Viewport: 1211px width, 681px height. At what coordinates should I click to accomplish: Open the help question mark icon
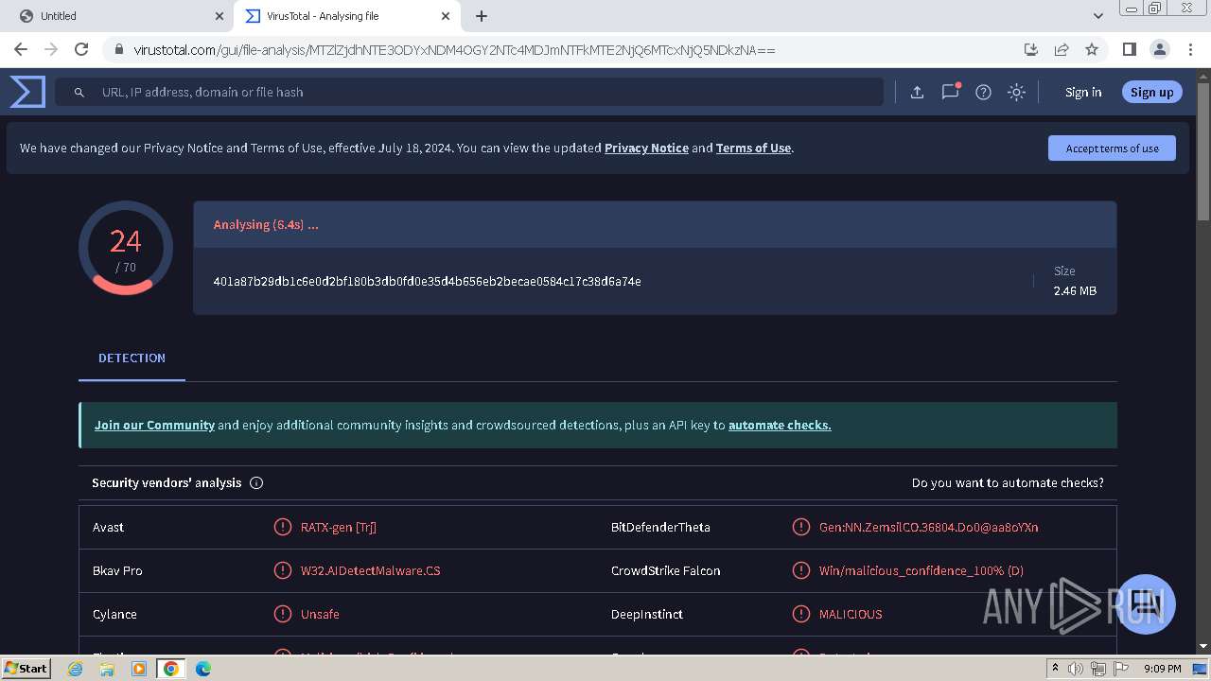983,92
